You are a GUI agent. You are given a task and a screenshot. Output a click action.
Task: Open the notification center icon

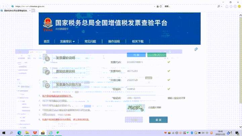tap(237, 133)
